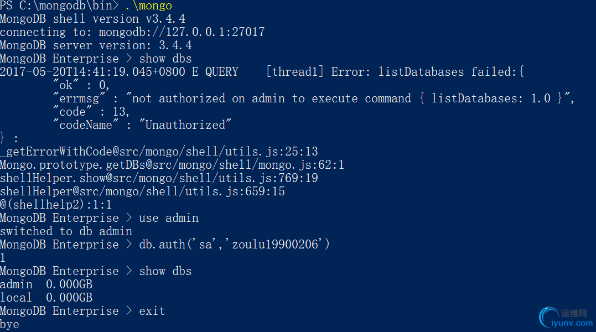Click the db.auth('sa', ...) command

pos(234,245)
